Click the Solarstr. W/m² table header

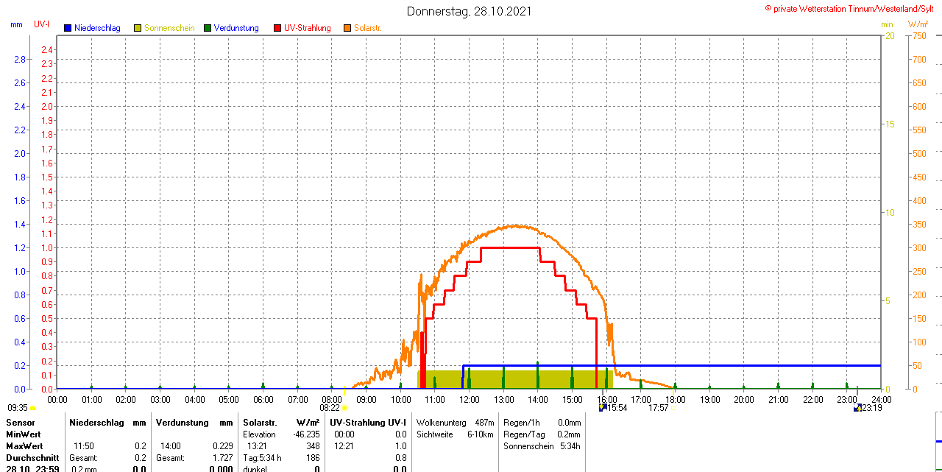click(x=281, y=423)
